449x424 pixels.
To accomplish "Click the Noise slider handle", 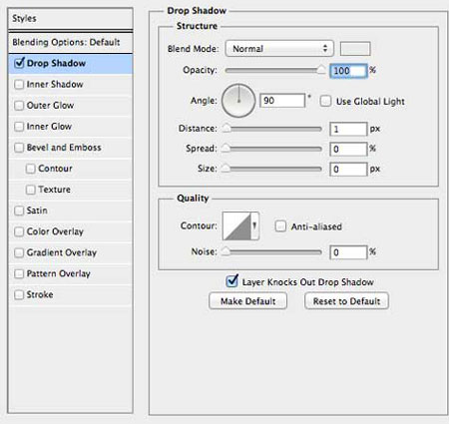I will 225,251.
